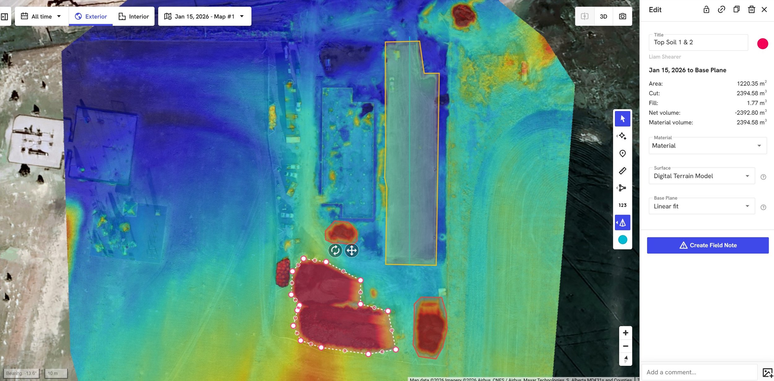Viewport: 774px width, 381px height.
Task: Open the Jan 15, 2026 - Map #1 selector
Action: point(204,16)
